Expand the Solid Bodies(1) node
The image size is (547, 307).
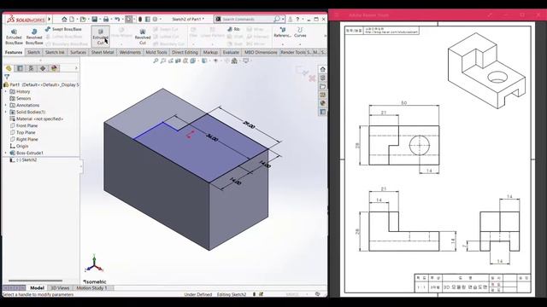click(x=6, y=112)
